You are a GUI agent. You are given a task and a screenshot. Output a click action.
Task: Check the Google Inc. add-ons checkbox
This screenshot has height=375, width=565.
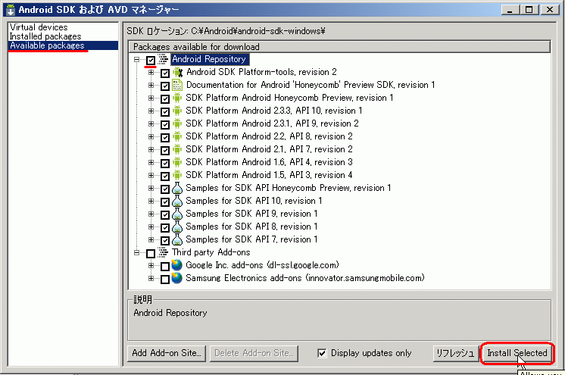point(165,267)
